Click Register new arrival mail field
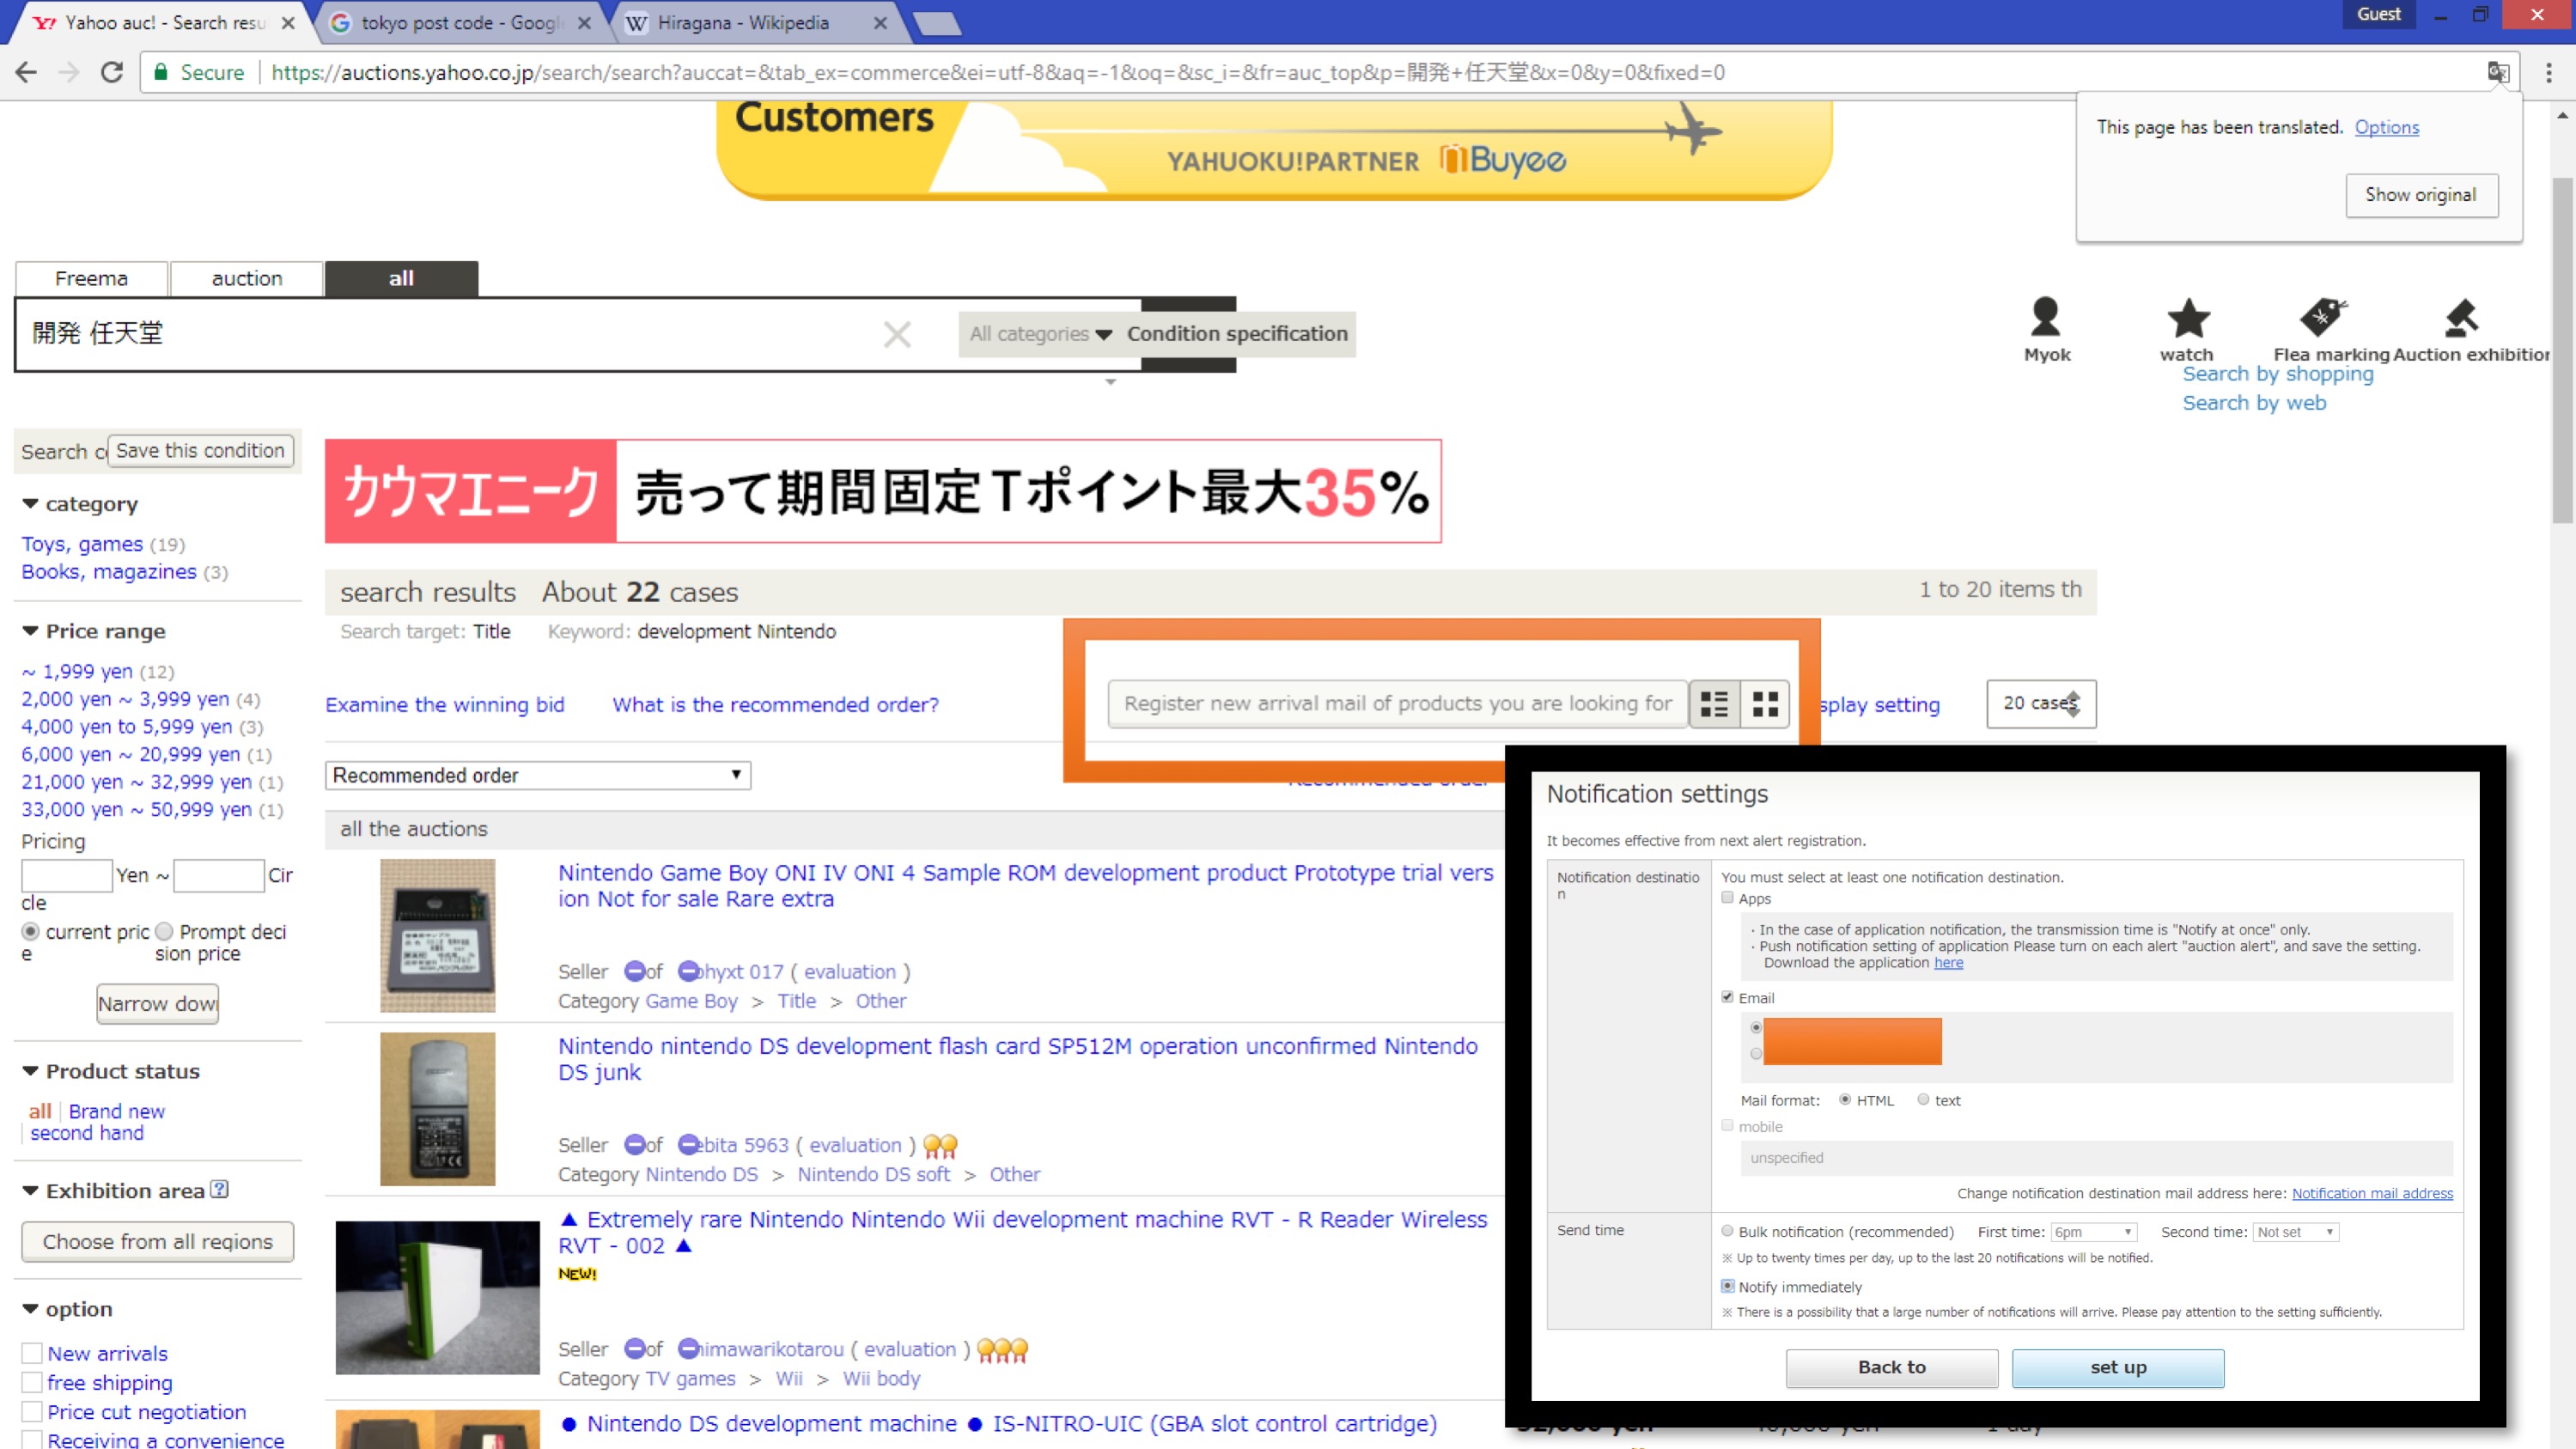The width and height of the screenshot is (2576, 1449). (1397, 704)
